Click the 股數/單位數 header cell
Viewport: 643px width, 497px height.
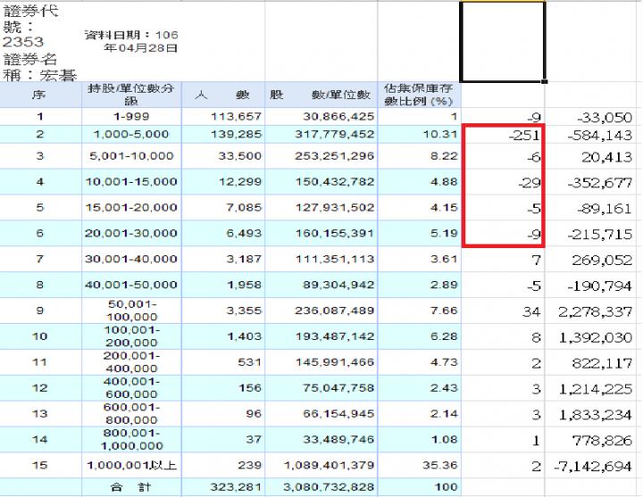point(321,95)
